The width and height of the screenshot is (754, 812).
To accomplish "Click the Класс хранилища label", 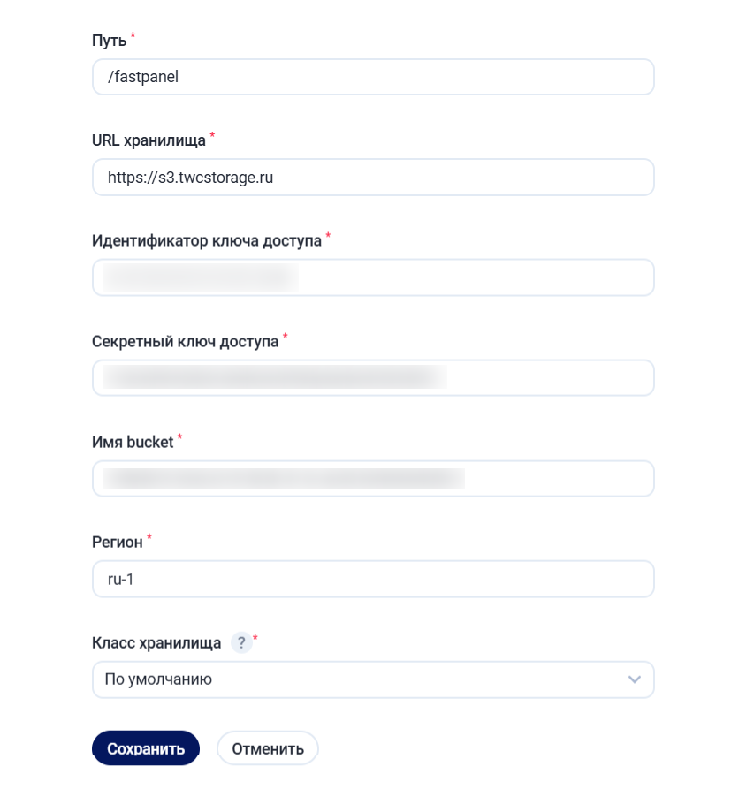I will (x=156, y=643).
